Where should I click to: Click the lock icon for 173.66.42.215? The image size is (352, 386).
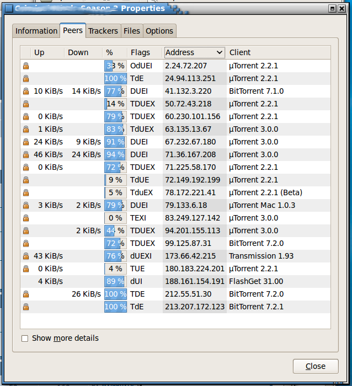[x=26, y=256]
